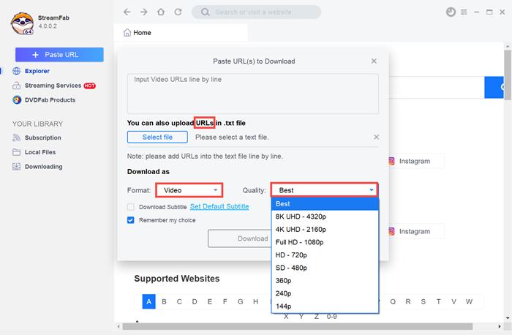Enable the Download Subtitle checkbox

(131, 207)
